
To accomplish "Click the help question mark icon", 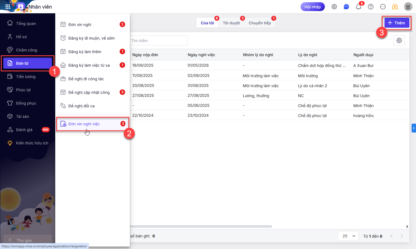I will pos(371,7).
